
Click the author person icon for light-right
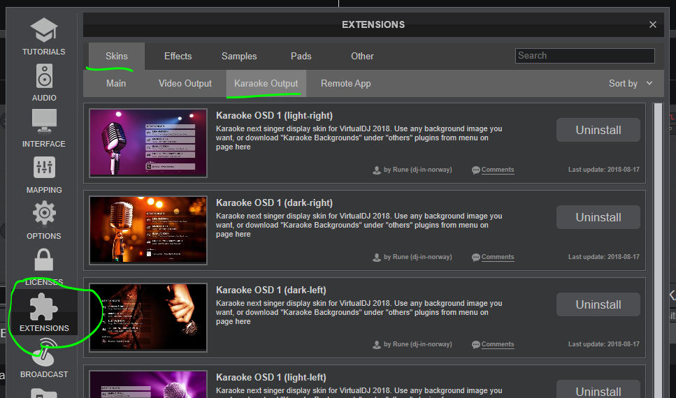(x=376, y=170)
